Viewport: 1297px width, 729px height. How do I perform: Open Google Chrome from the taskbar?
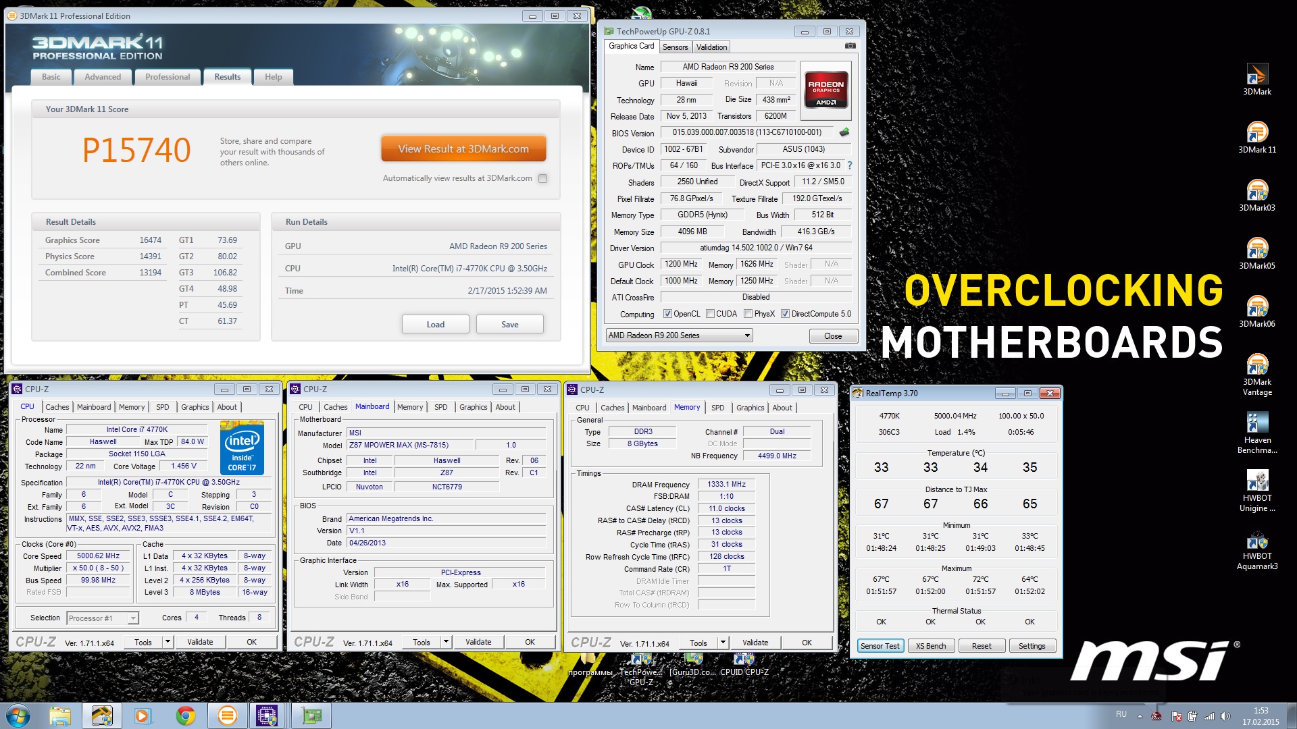[x=186, y=715]
